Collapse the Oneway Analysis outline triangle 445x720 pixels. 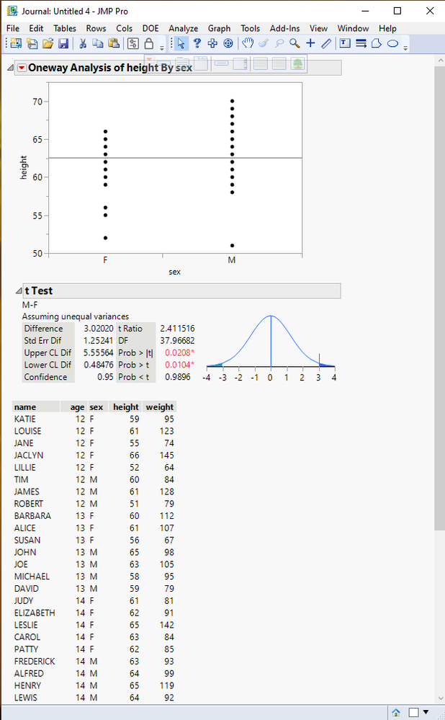(x=10, y=68)
